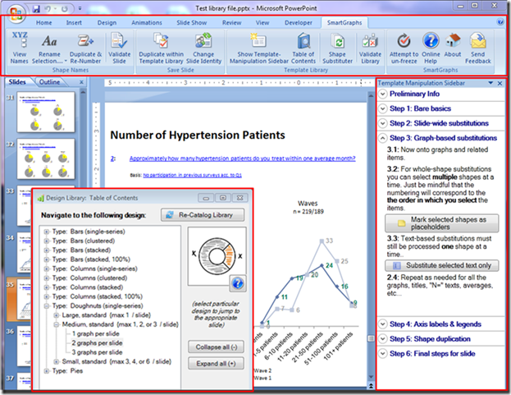Click the slide thumbnail pane scroll-up arrow
The image size is (511, 395).
pos(83,92)
